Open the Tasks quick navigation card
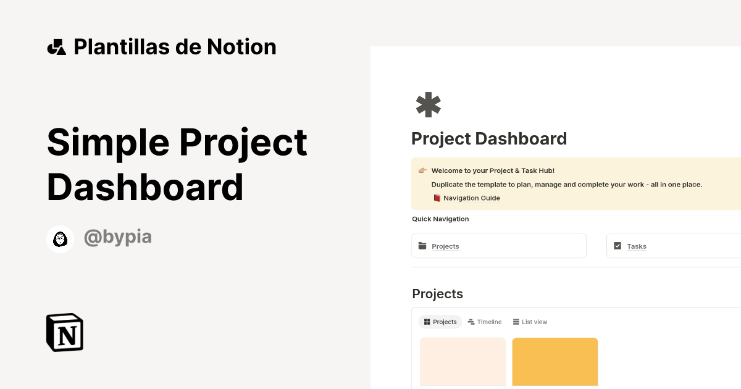This screenshot has height=389, width=741. (673, 245)
